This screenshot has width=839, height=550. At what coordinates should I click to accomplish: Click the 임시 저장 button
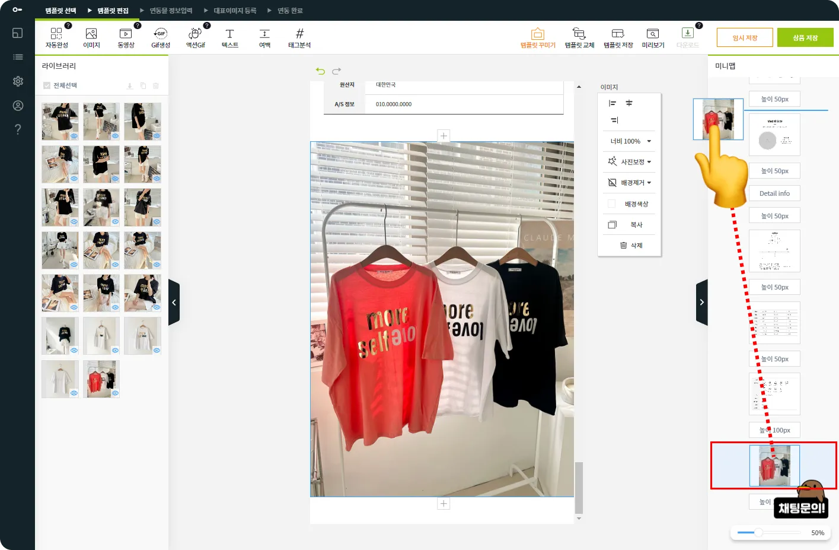pos(745,37)
